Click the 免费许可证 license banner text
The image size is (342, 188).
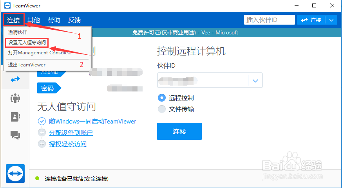click(x=185, y=33)
